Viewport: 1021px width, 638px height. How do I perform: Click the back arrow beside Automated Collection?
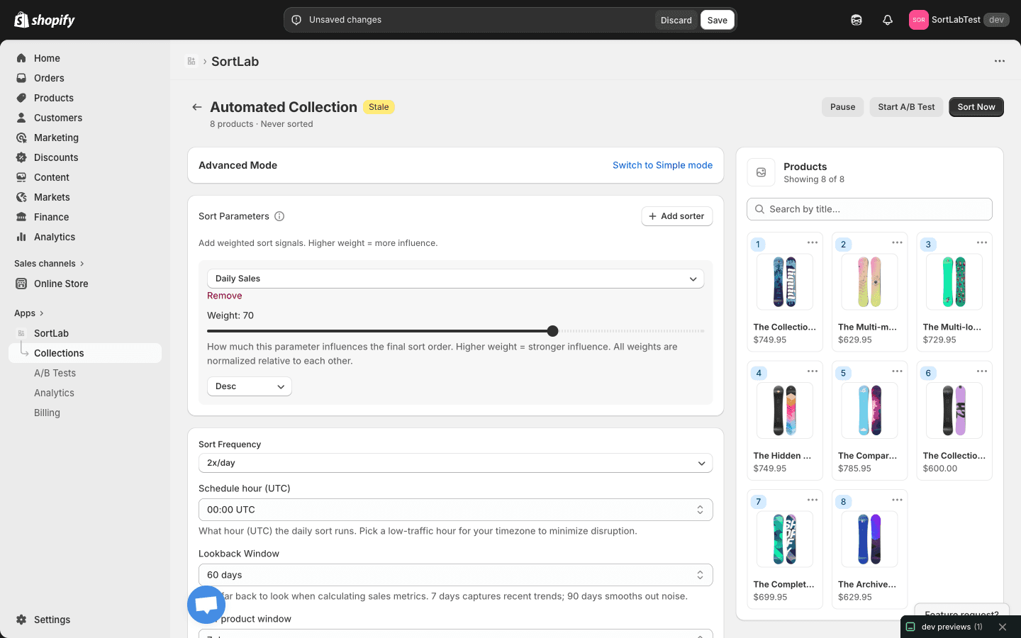click(x=196, y=107)
